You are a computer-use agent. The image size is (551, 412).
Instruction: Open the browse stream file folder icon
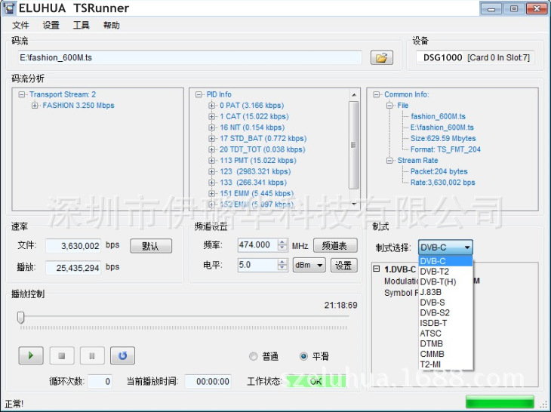(x=382, y=57)
